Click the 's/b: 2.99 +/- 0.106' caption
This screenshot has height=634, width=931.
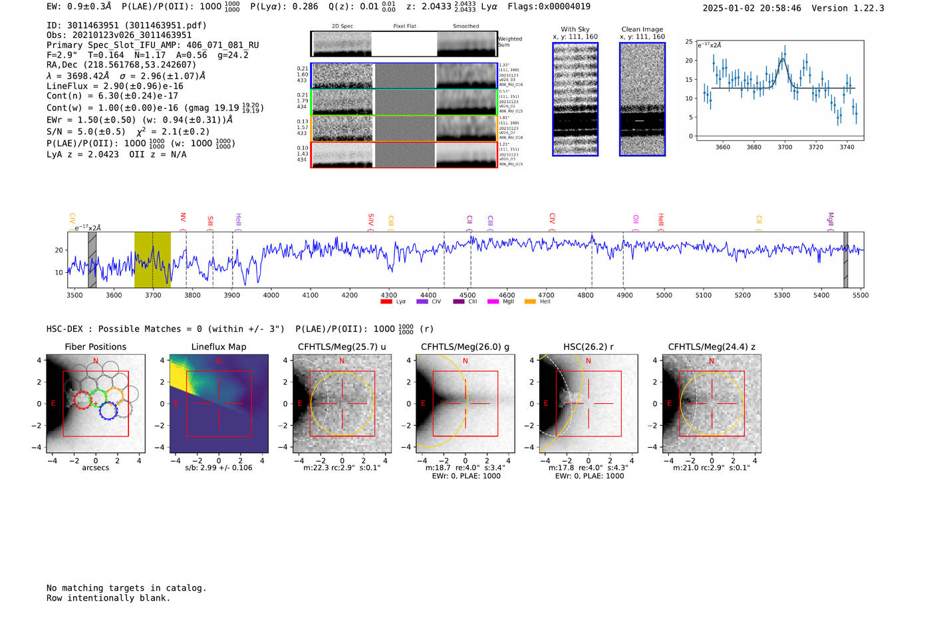[x=219, y=468]
